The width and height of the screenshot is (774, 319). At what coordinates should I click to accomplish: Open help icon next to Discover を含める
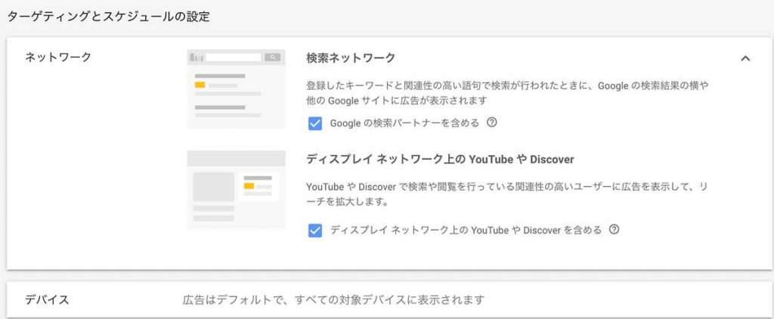click(x=614, y=230)
